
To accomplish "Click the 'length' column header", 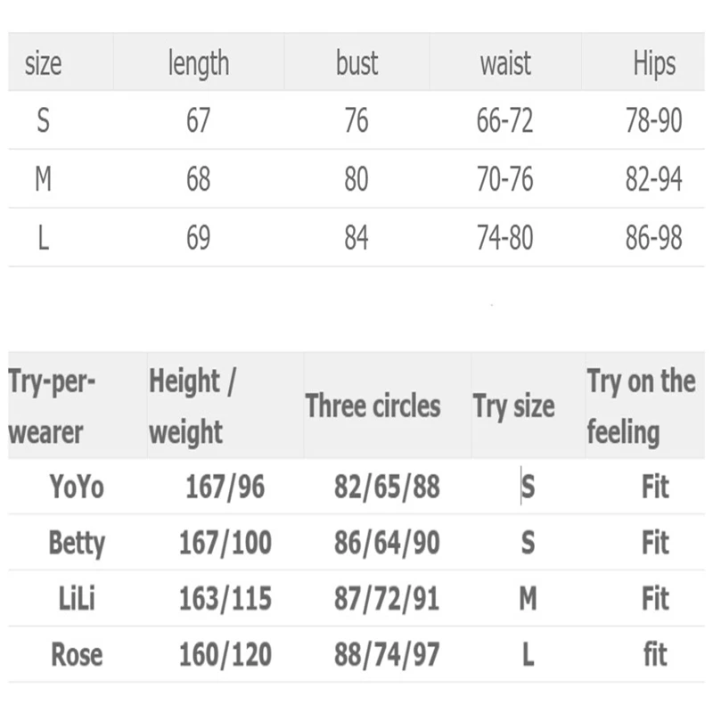I will 198,63.
